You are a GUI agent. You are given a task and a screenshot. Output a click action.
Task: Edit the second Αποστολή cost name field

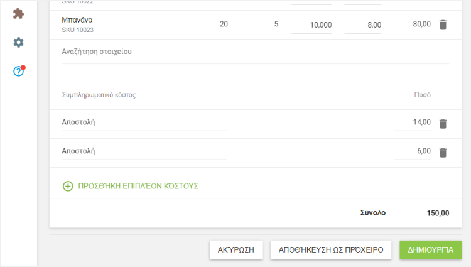click(143, 151)
